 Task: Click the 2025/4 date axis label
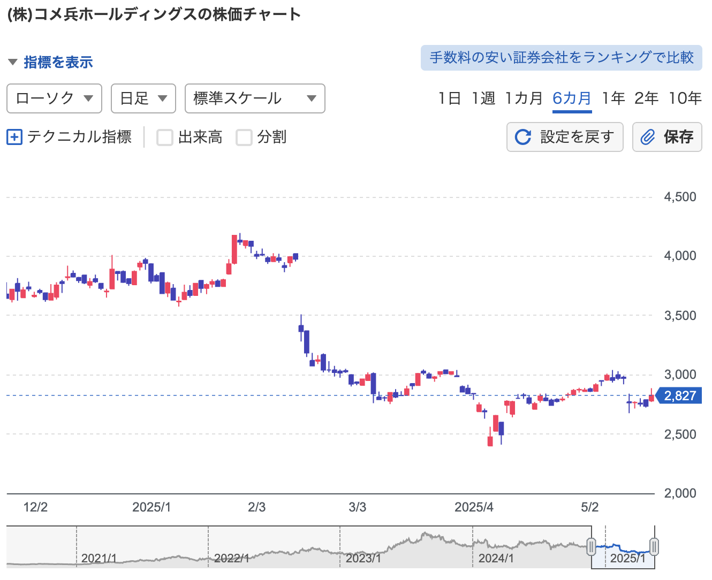click(x=474, y=507)
